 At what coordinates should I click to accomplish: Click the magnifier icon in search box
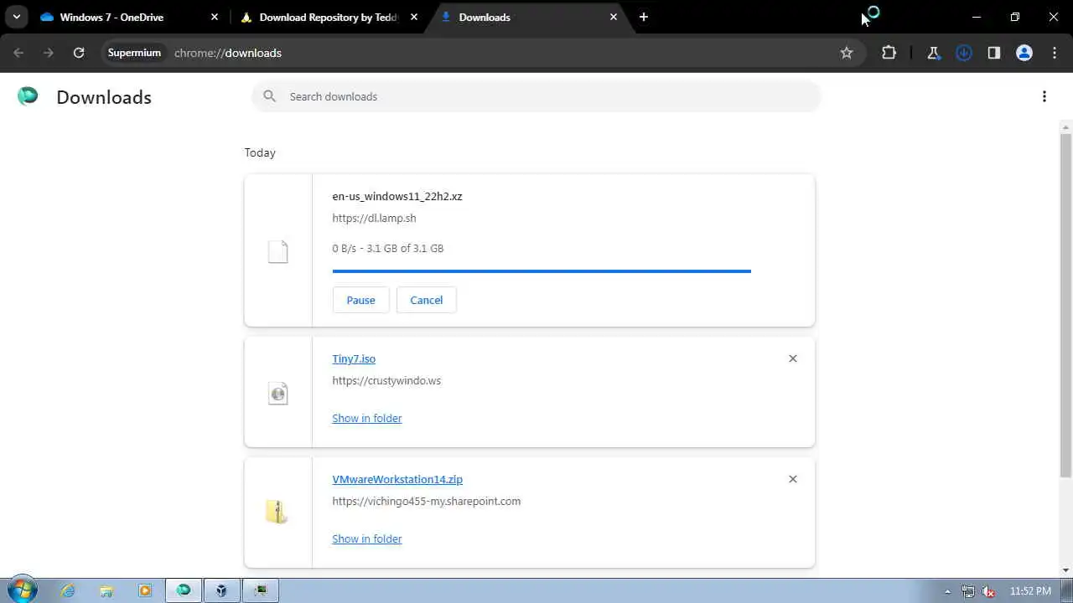pos(269,96)
